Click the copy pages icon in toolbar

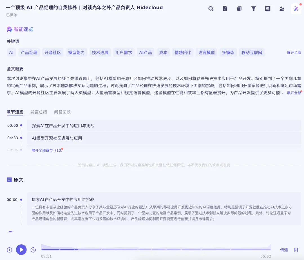pos(239,9)
